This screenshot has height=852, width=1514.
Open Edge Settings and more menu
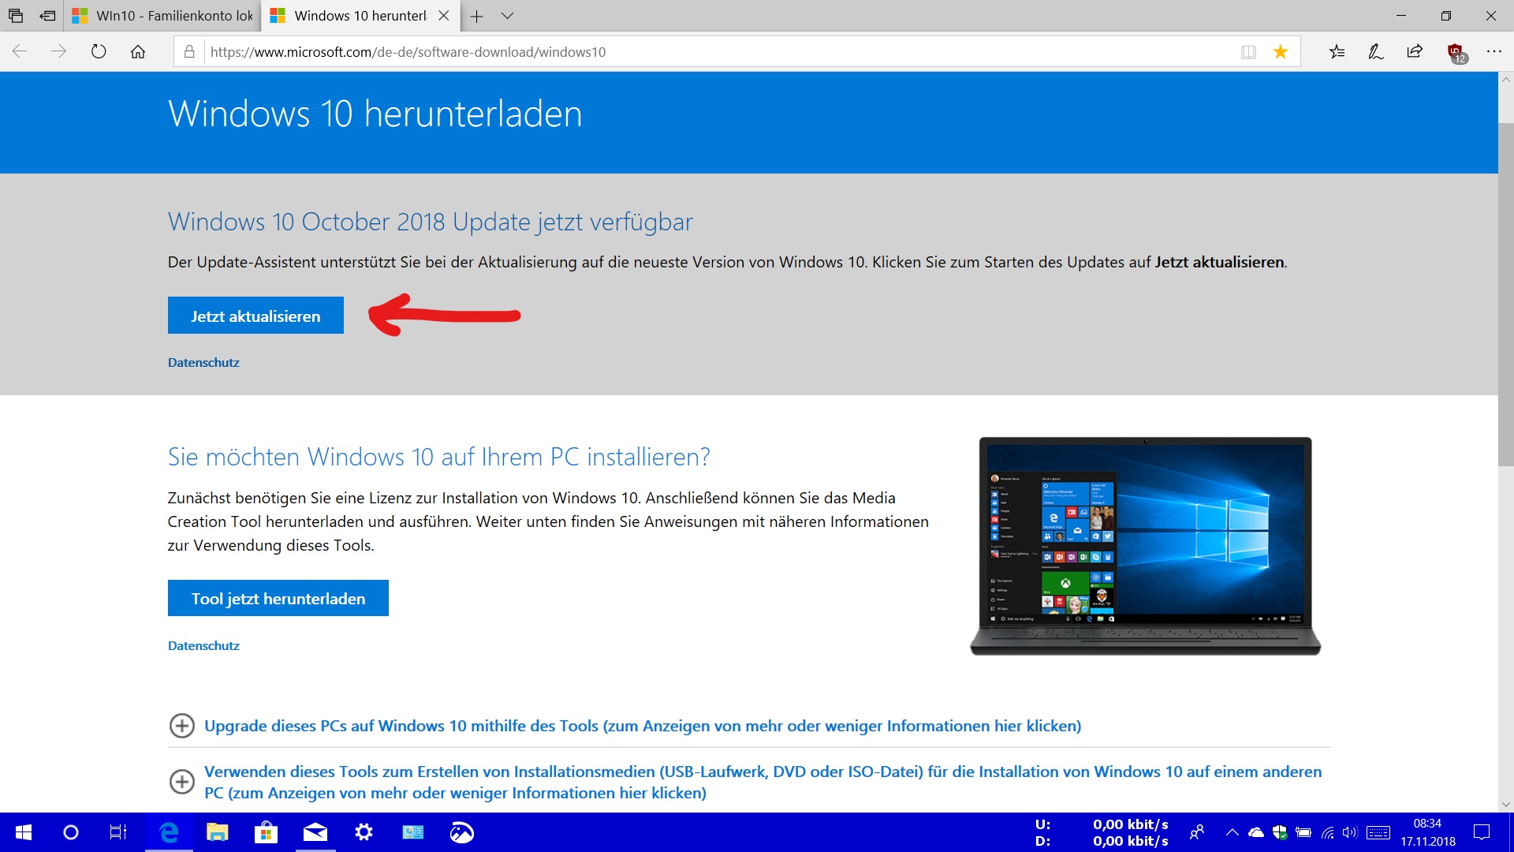pos(1494,51)
